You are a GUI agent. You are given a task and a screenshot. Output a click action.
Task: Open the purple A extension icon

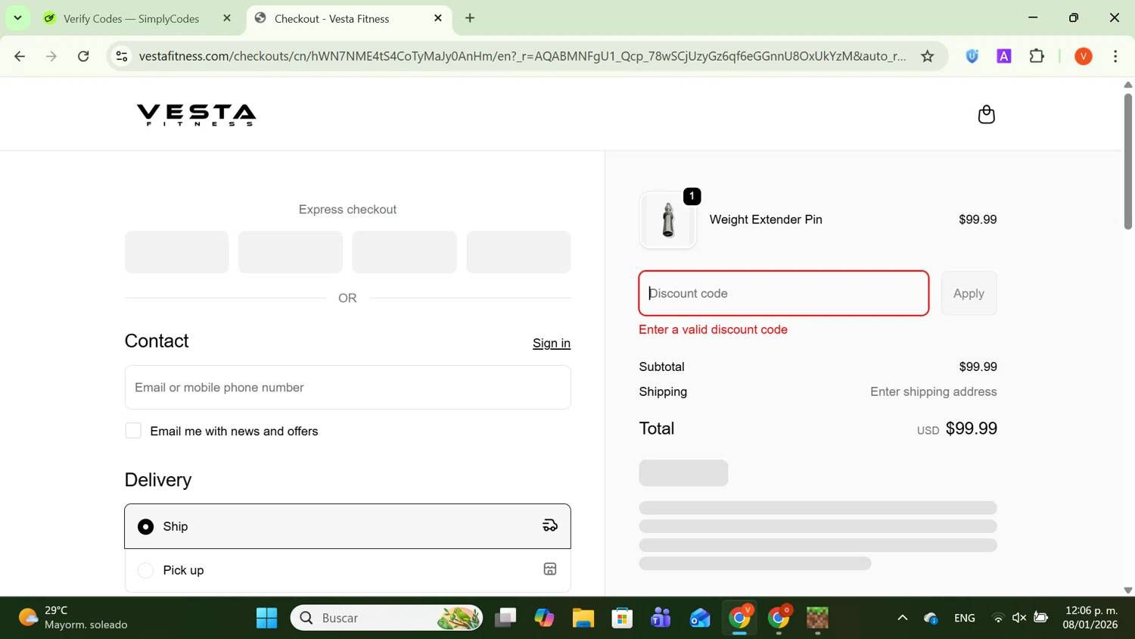(1004, 56)
